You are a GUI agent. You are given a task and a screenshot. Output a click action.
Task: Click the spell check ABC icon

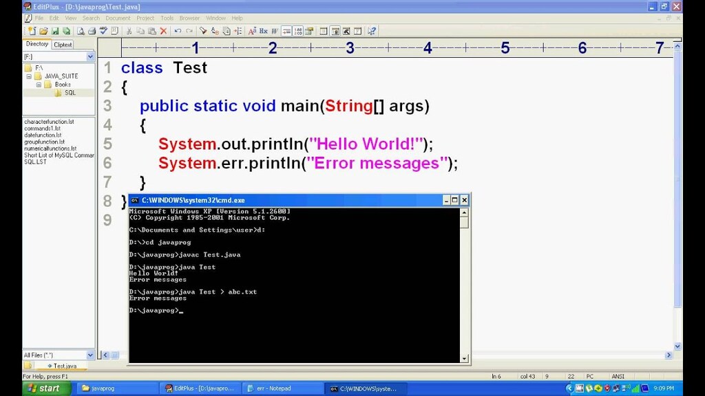pos(103,31)
